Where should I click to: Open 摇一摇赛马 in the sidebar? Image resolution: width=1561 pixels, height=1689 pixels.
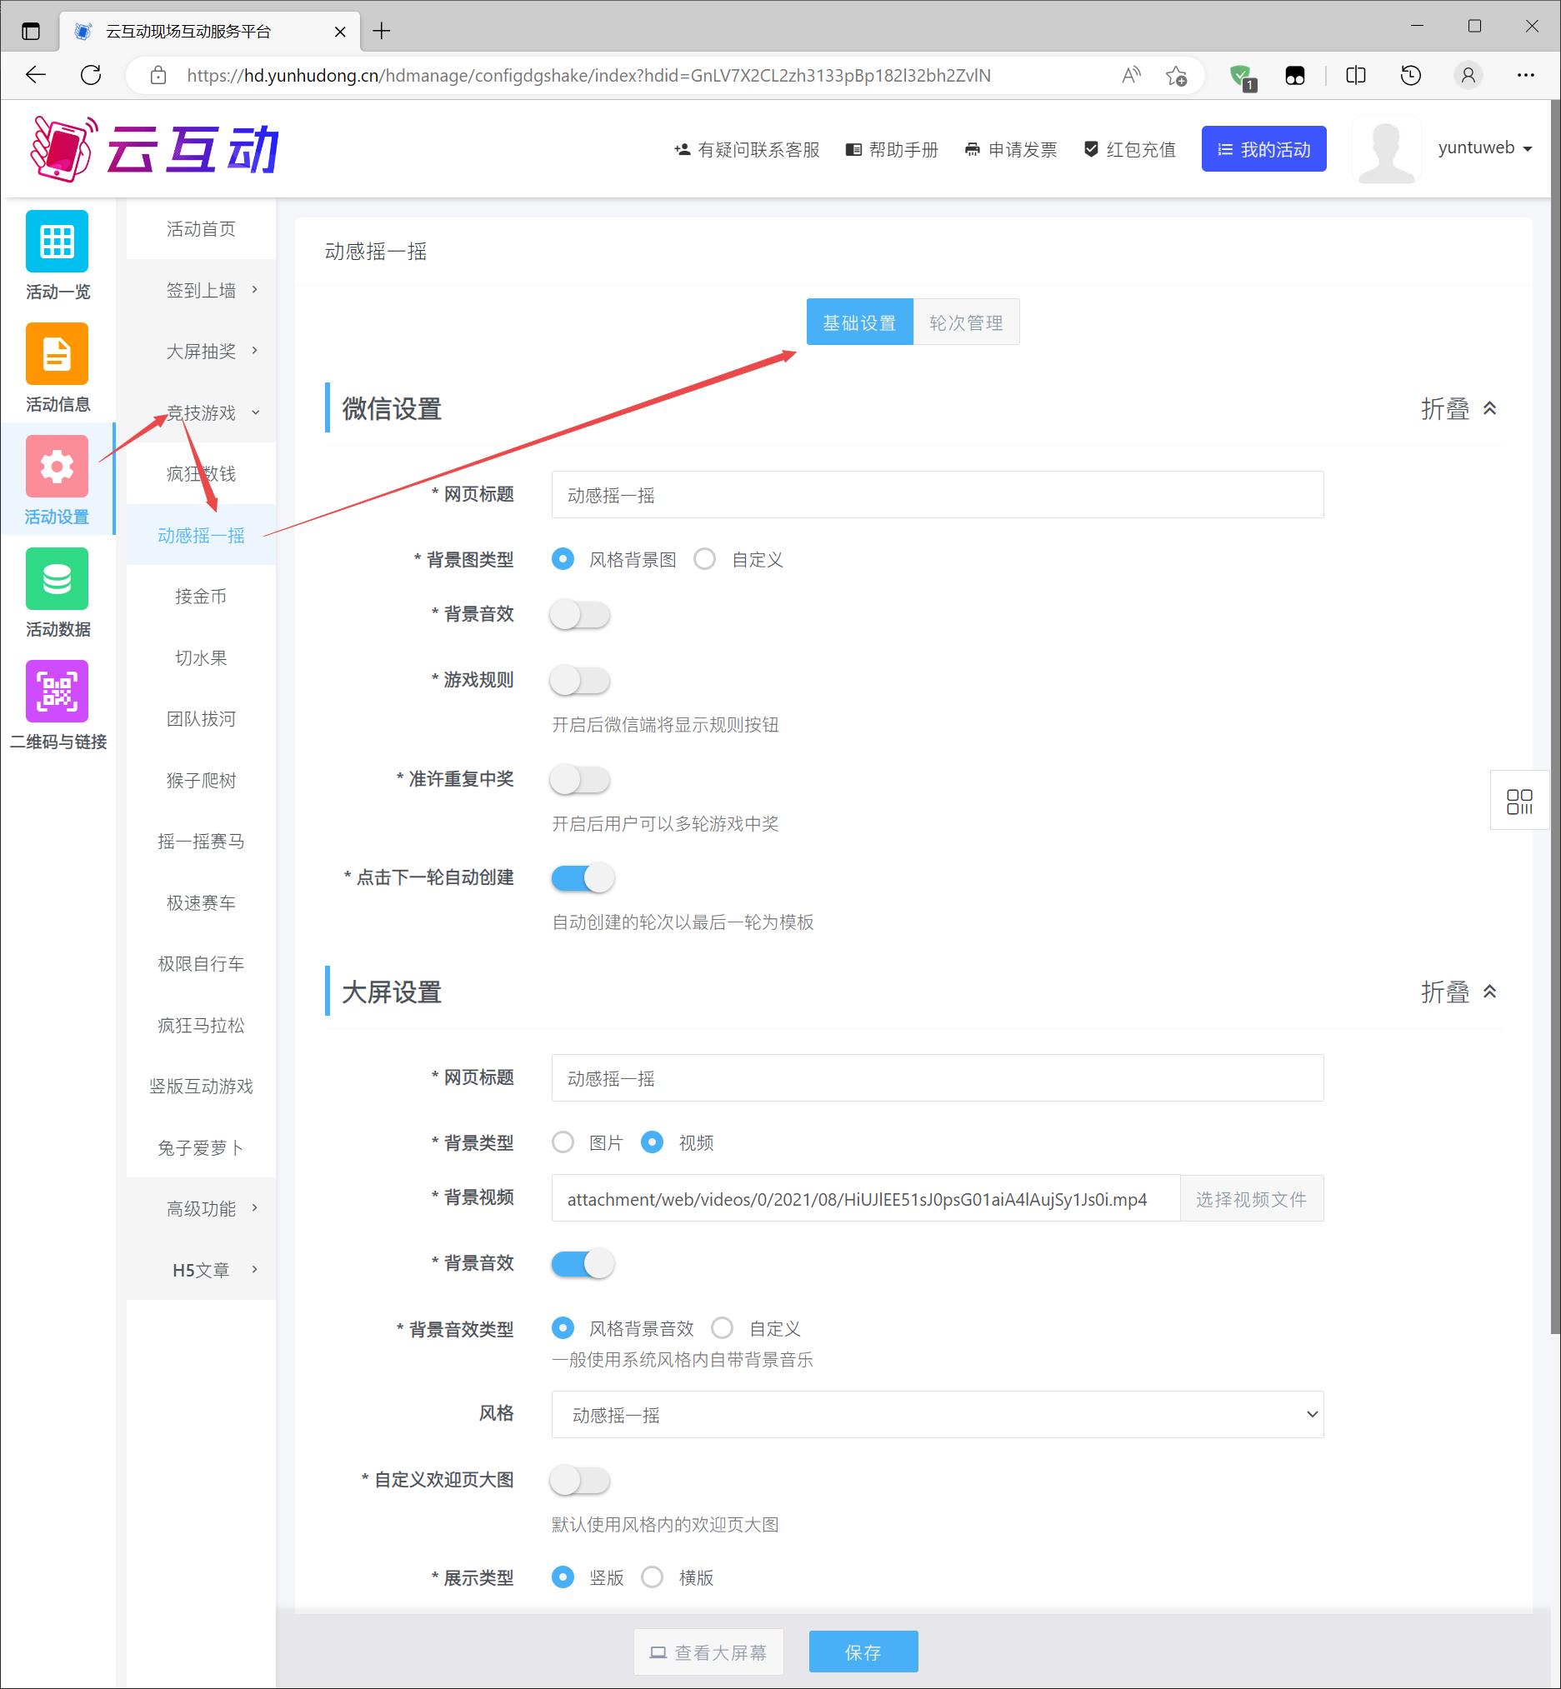click(201, 841)
